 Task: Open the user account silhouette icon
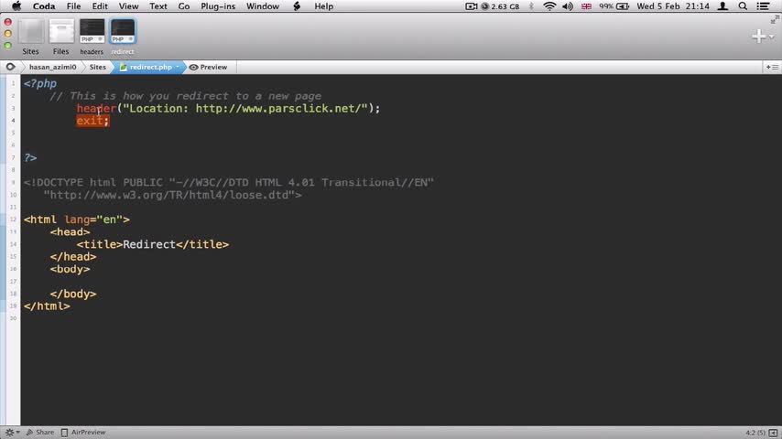click(722, 6)
